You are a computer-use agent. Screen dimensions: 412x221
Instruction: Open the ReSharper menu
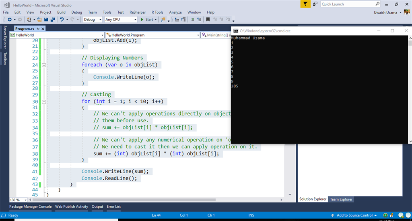(138, 12)
